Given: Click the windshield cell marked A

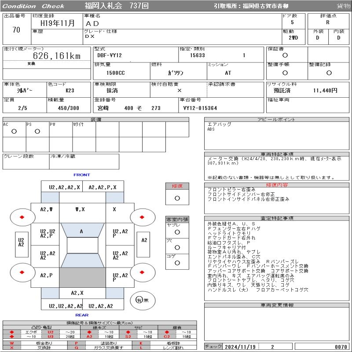Looking at the screenshot, I should point(82,230).
